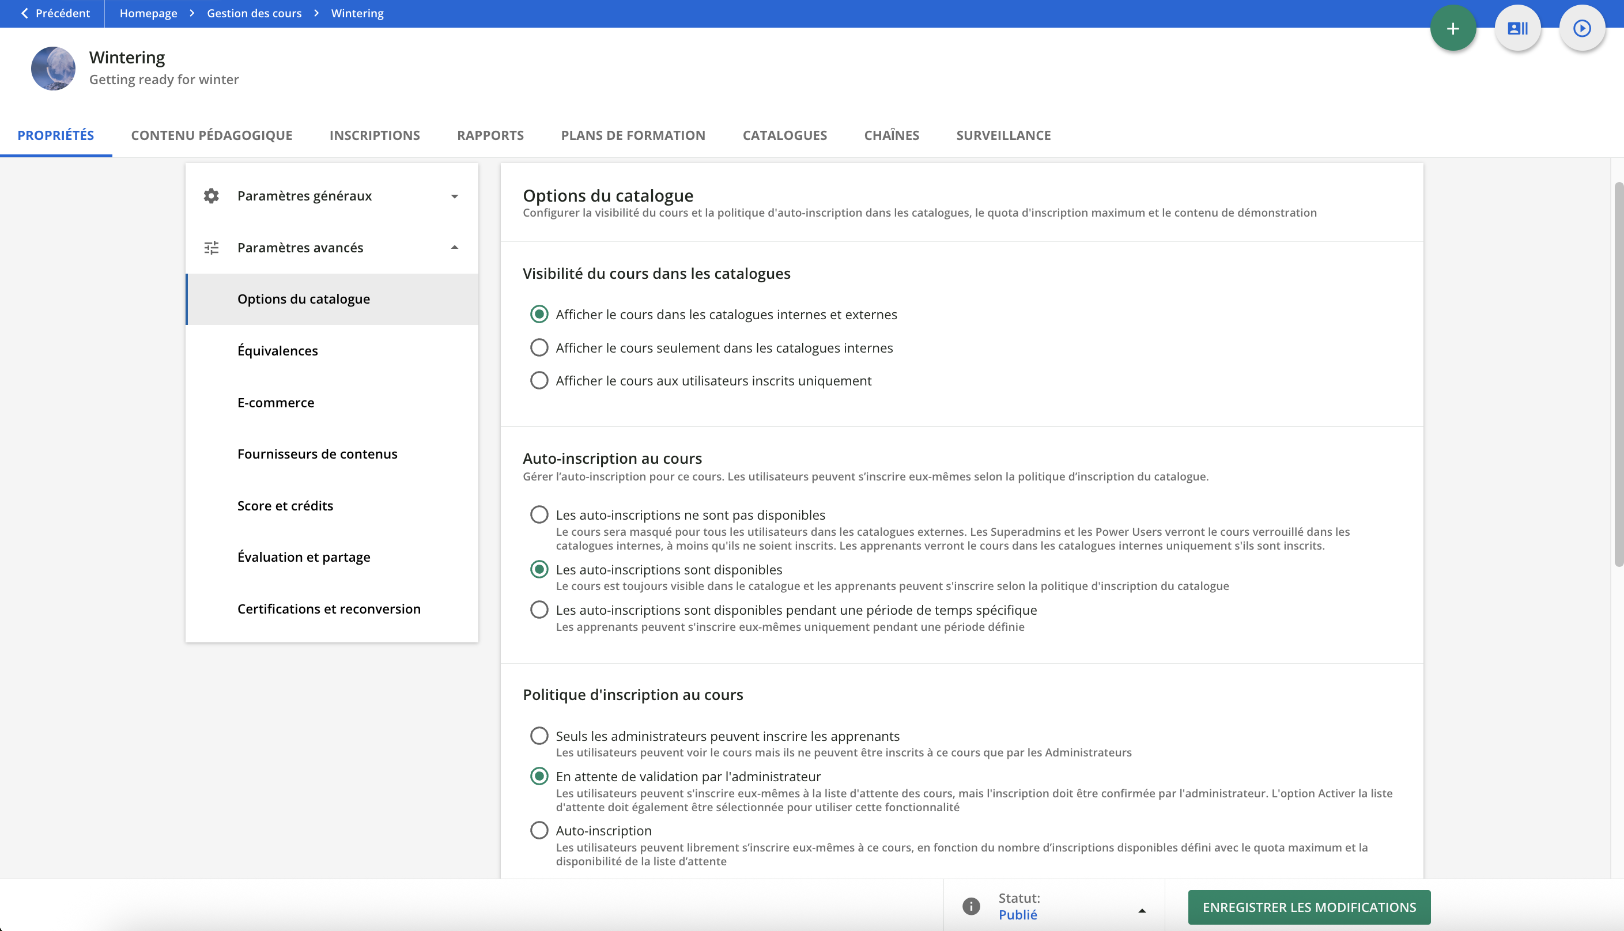1624x931 pixels.
Task: Select show course only in internal catalogues
Action: tap(539, 348)
